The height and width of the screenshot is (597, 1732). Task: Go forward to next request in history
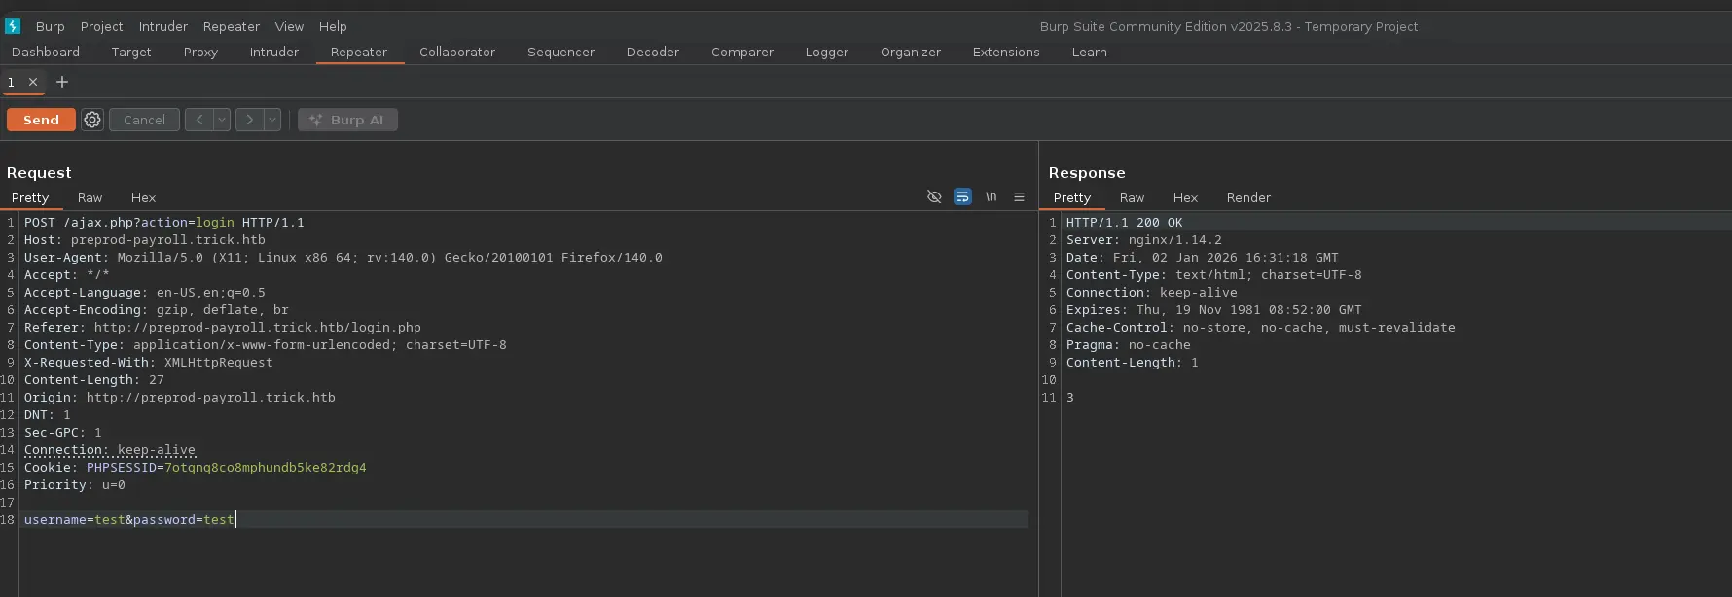(x=249, y=120)
